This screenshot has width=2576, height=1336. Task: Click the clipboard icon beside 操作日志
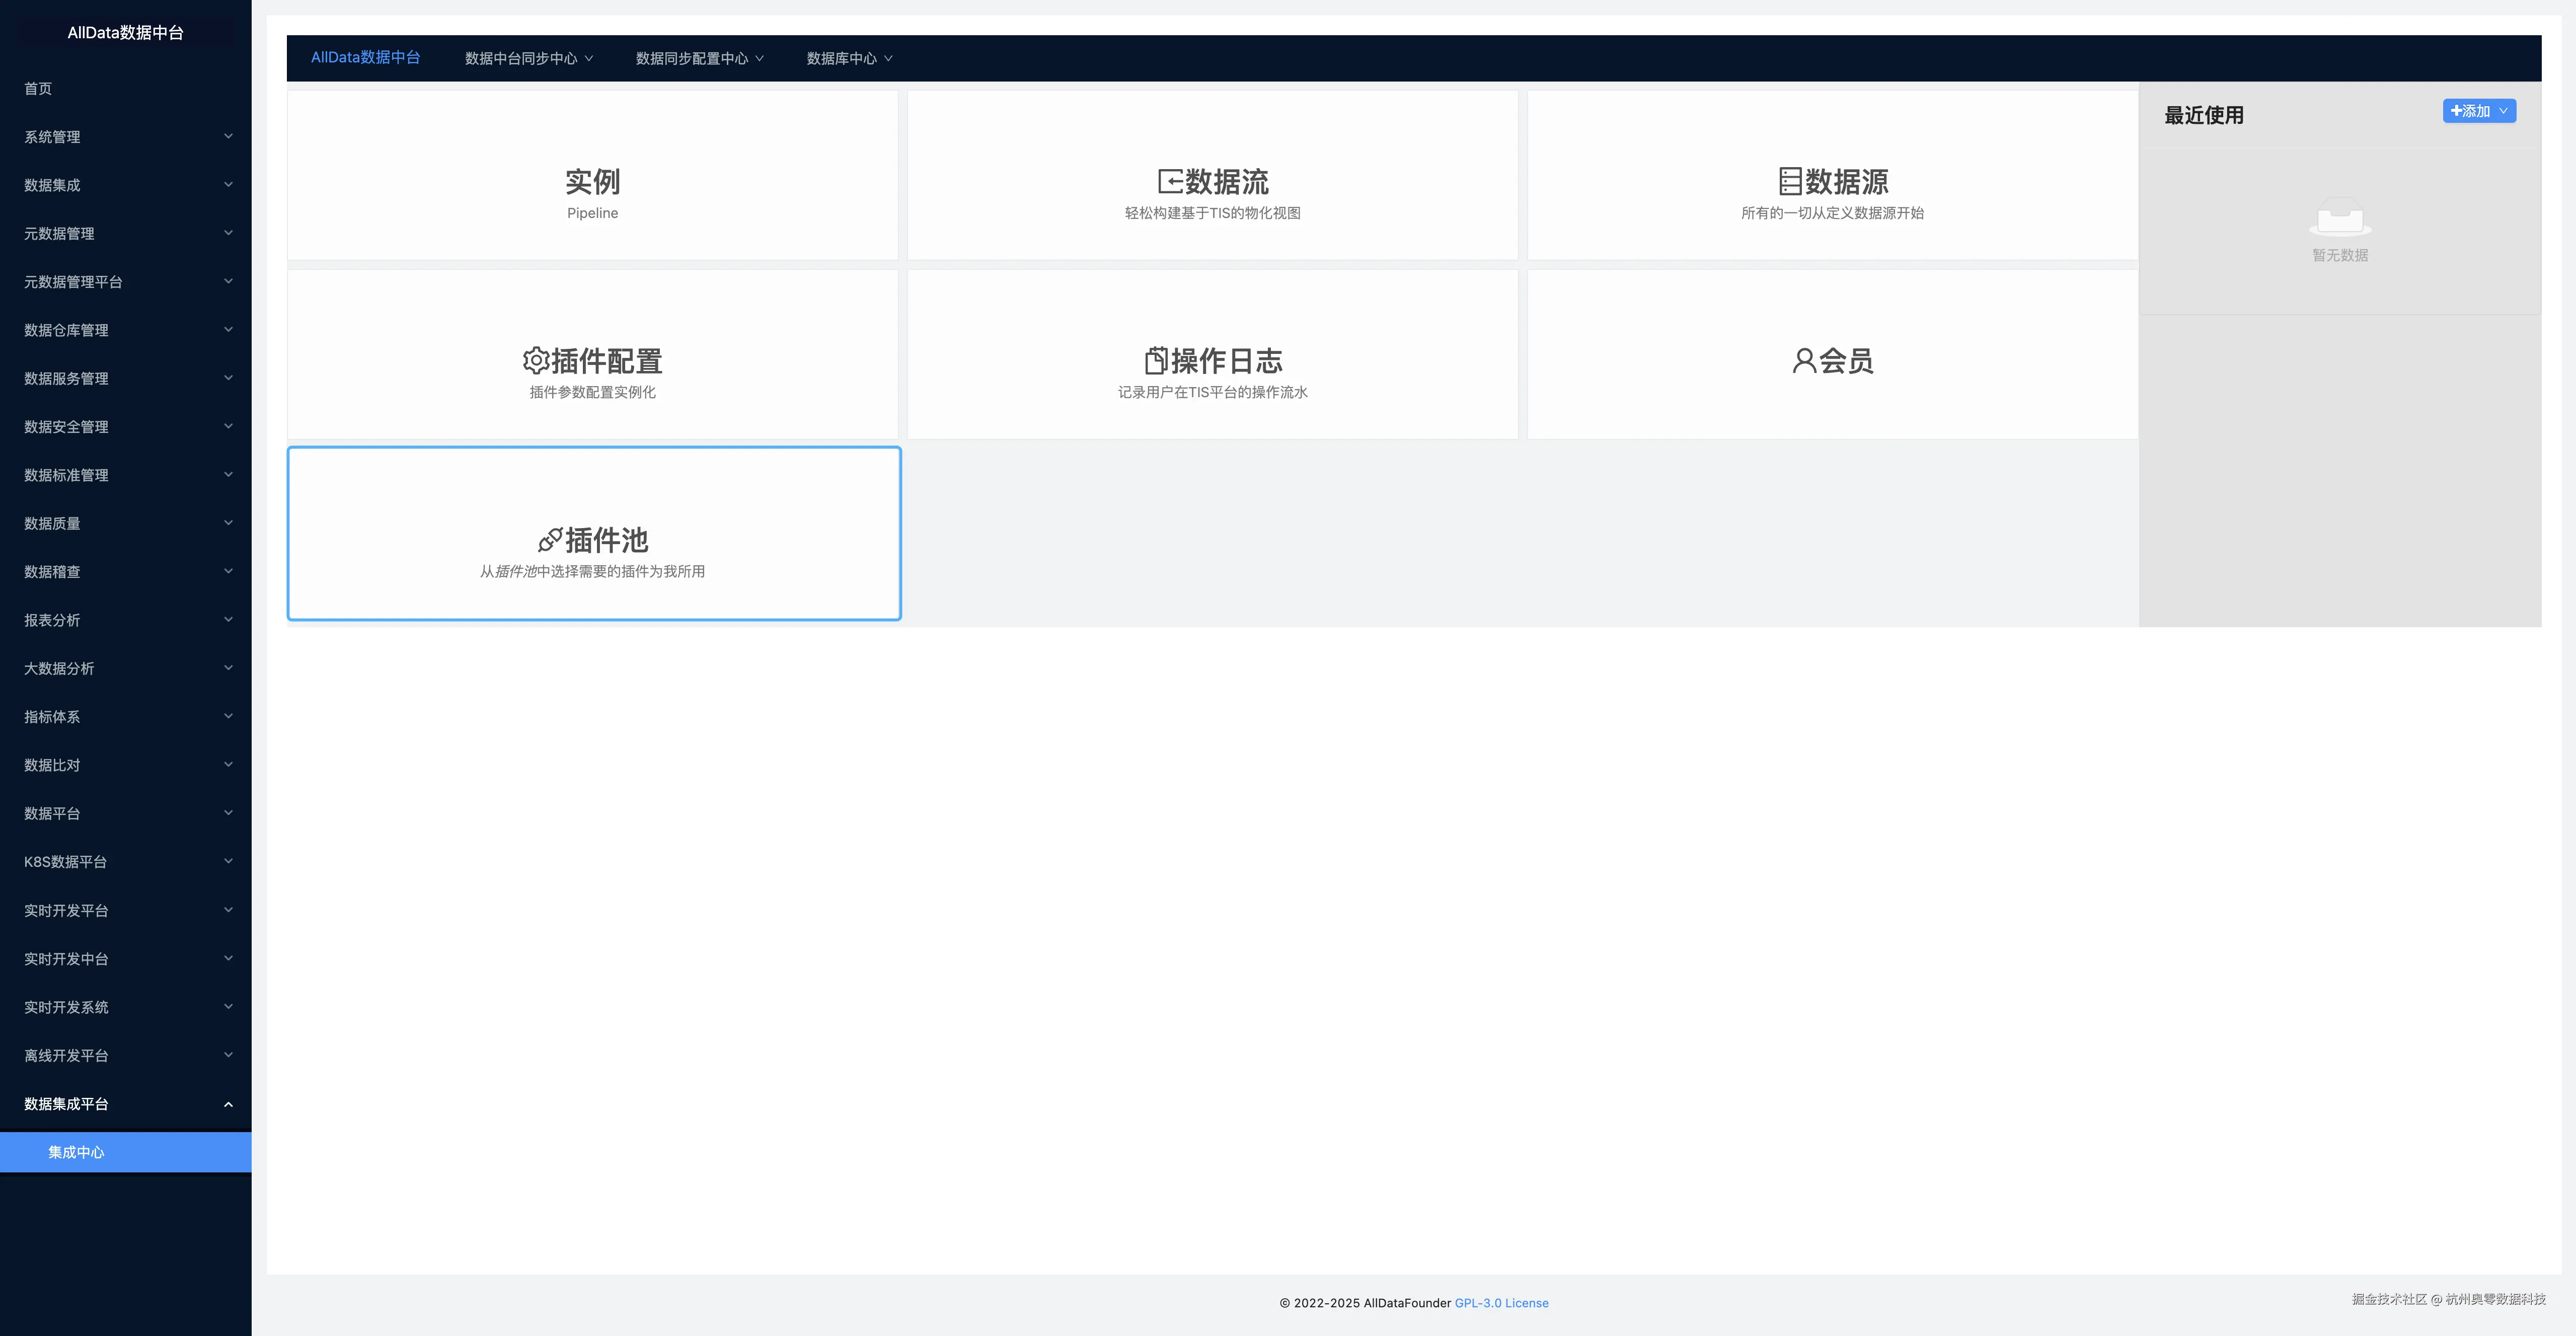1156,360
